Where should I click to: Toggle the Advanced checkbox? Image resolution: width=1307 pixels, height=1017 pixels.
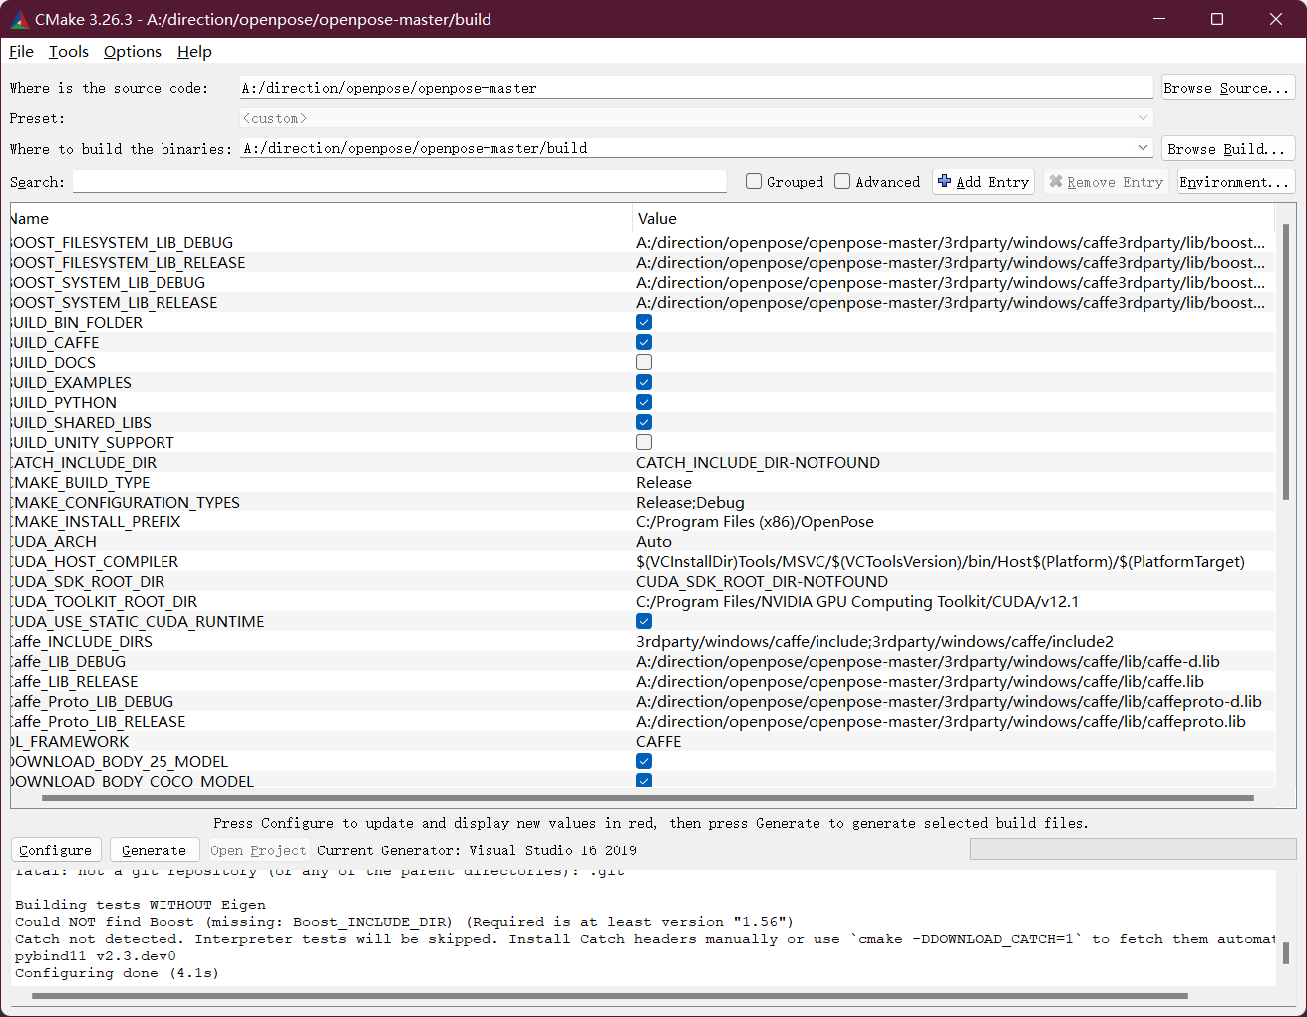(x=842, y=181)
